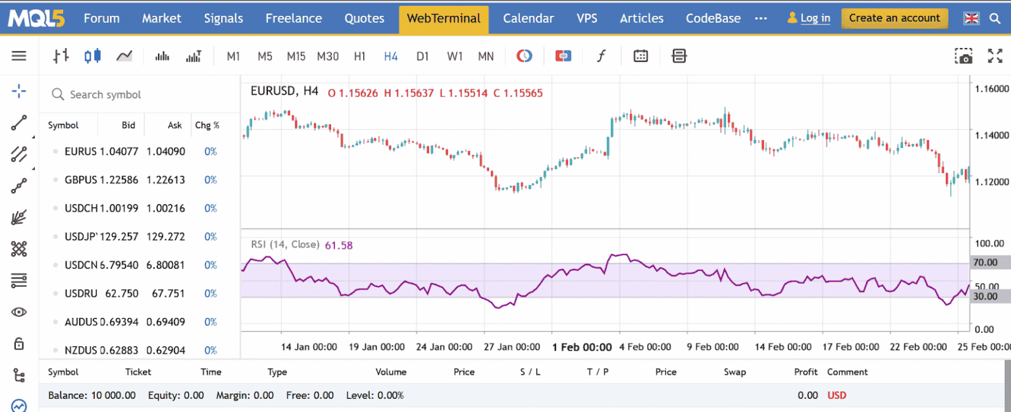Image resolution: width=1011 pixels, height=412 pixels.
Task: Open the Articles tab
Action: coord(642,18)
